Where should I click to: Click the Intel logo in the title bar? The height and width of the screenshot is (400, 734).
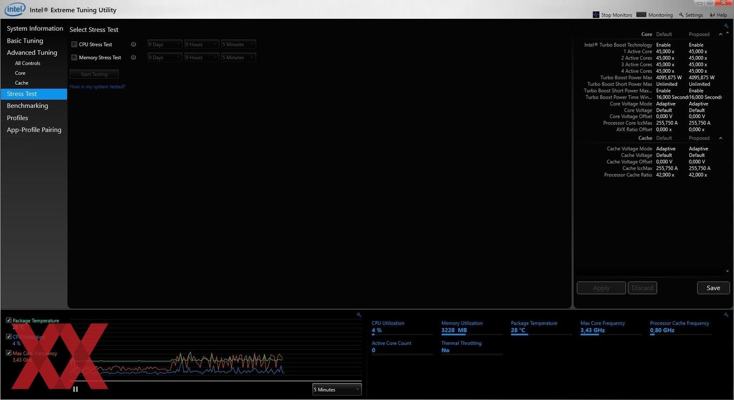[15, 9]
